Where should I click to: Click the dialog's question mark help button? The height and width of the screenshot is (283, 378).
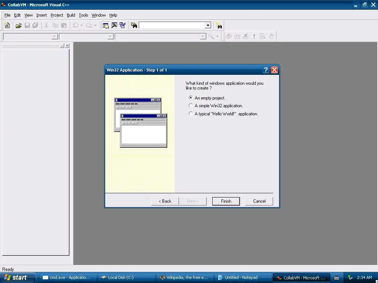tap(266, 70)
